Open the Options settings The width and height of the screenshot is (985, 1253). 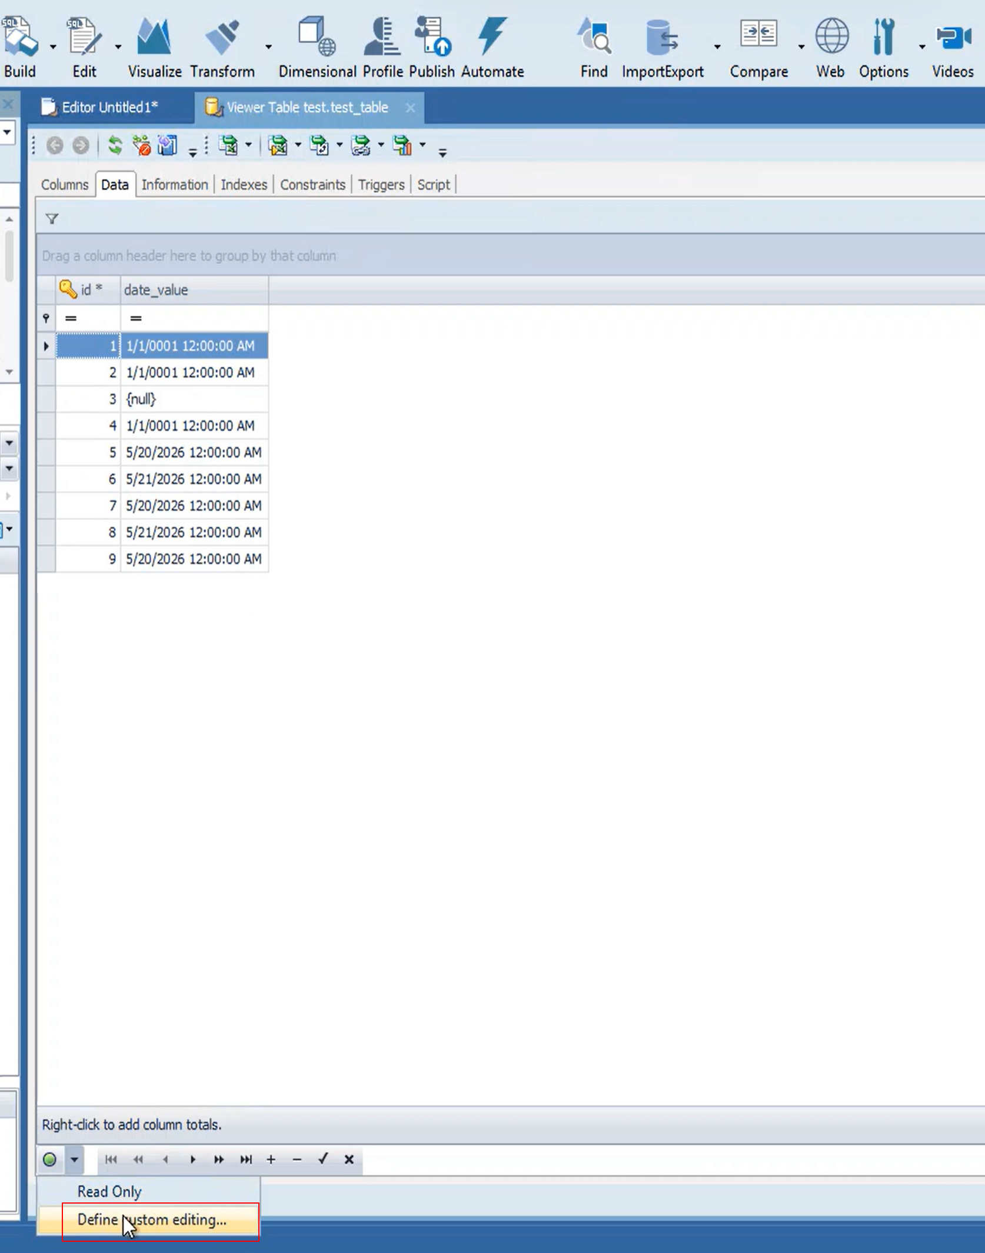tap(883, 47)
